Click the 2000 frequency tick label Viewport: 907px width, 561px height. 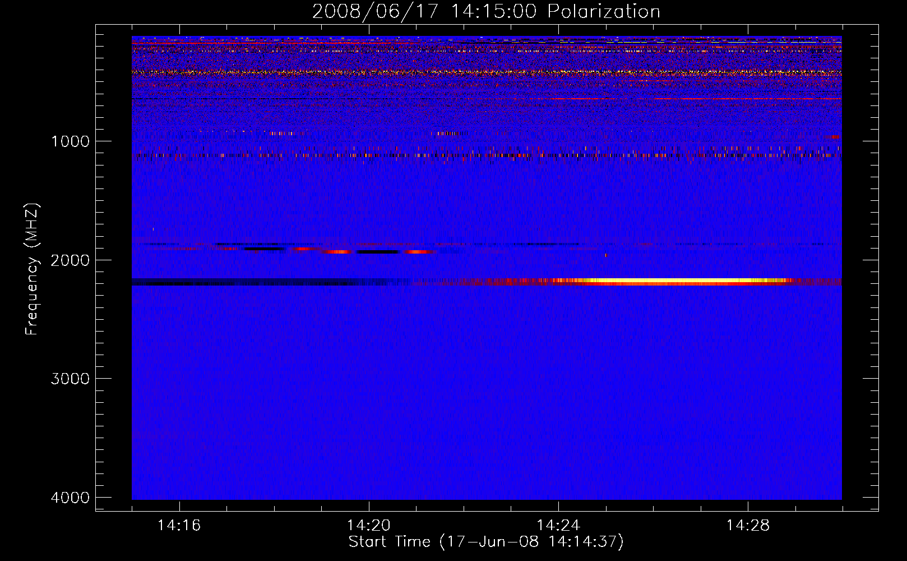(x=70, y=260)
